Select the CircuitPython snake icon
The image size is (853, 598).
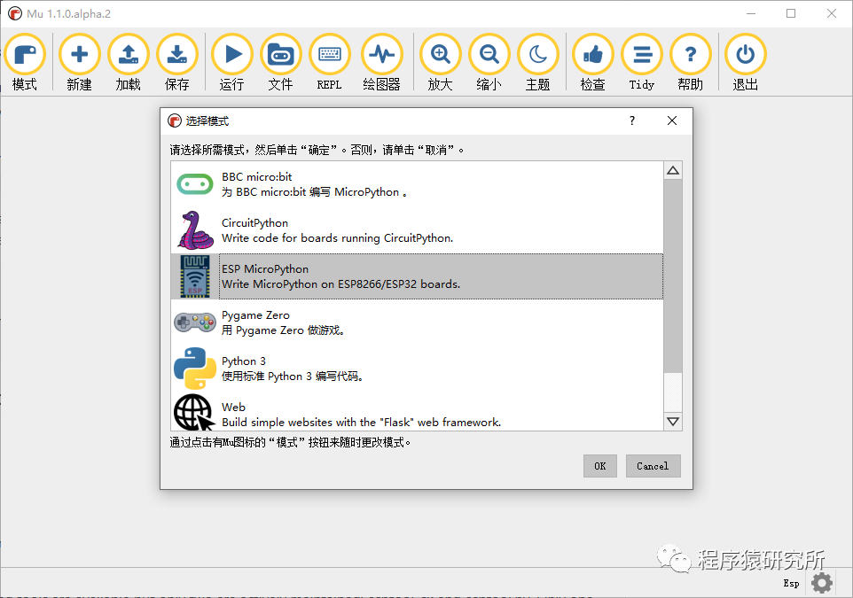point(195,230)
